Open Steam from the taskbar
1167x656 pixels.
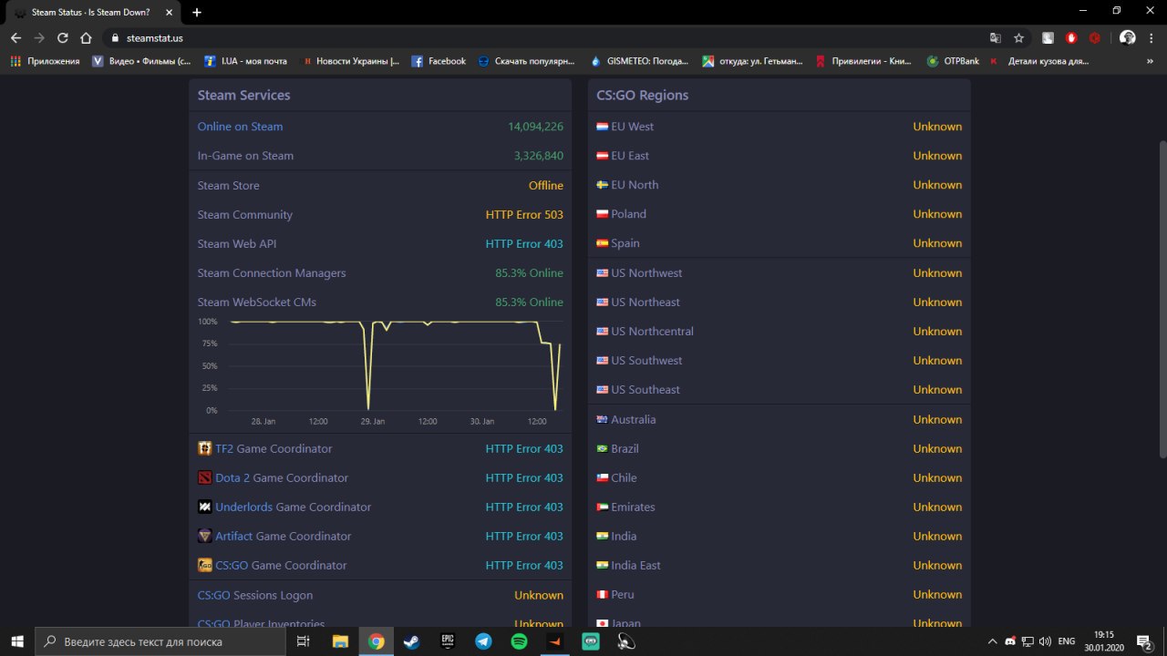click(x=411, y=641)
